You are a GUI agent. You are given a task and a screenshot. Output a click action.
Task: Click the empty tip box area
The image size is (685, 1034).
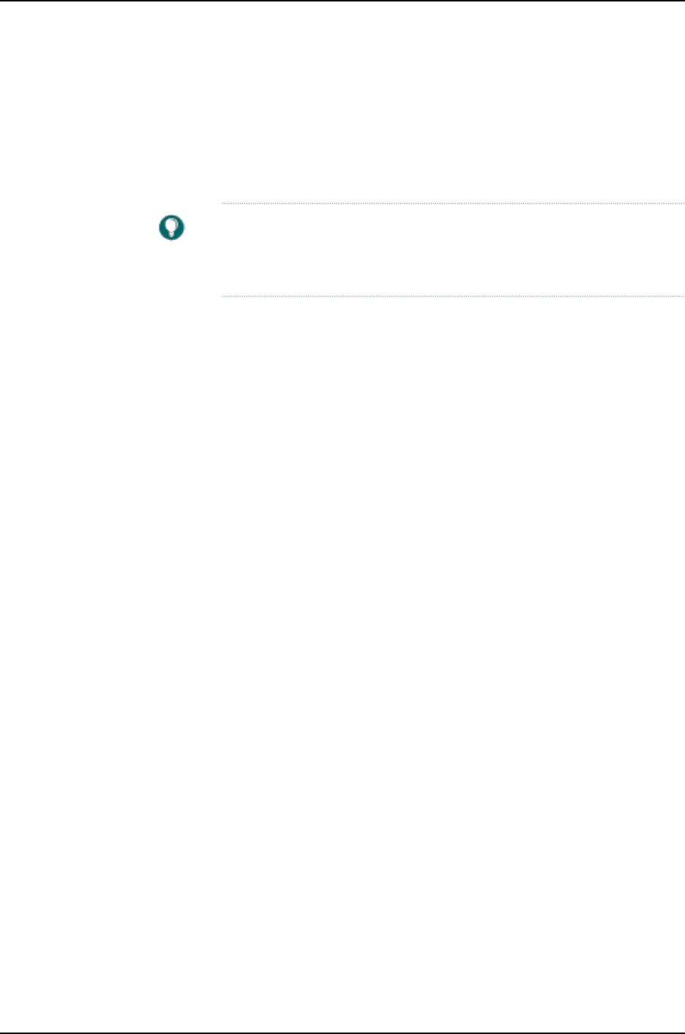tap(452, 250)
